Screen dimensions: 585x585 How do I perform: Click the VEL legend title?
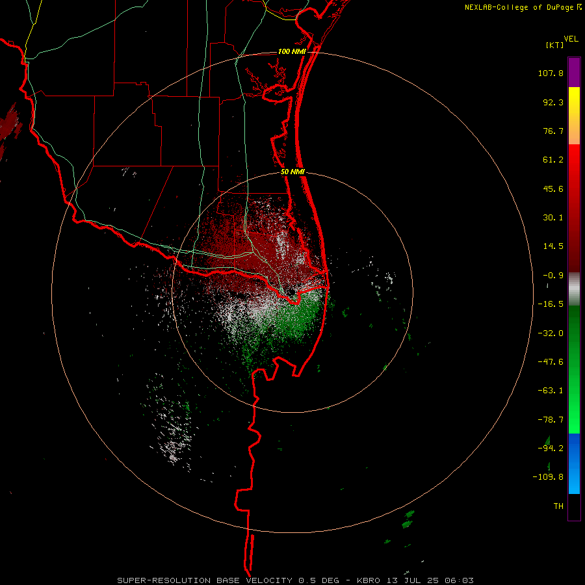click(571, 39)
